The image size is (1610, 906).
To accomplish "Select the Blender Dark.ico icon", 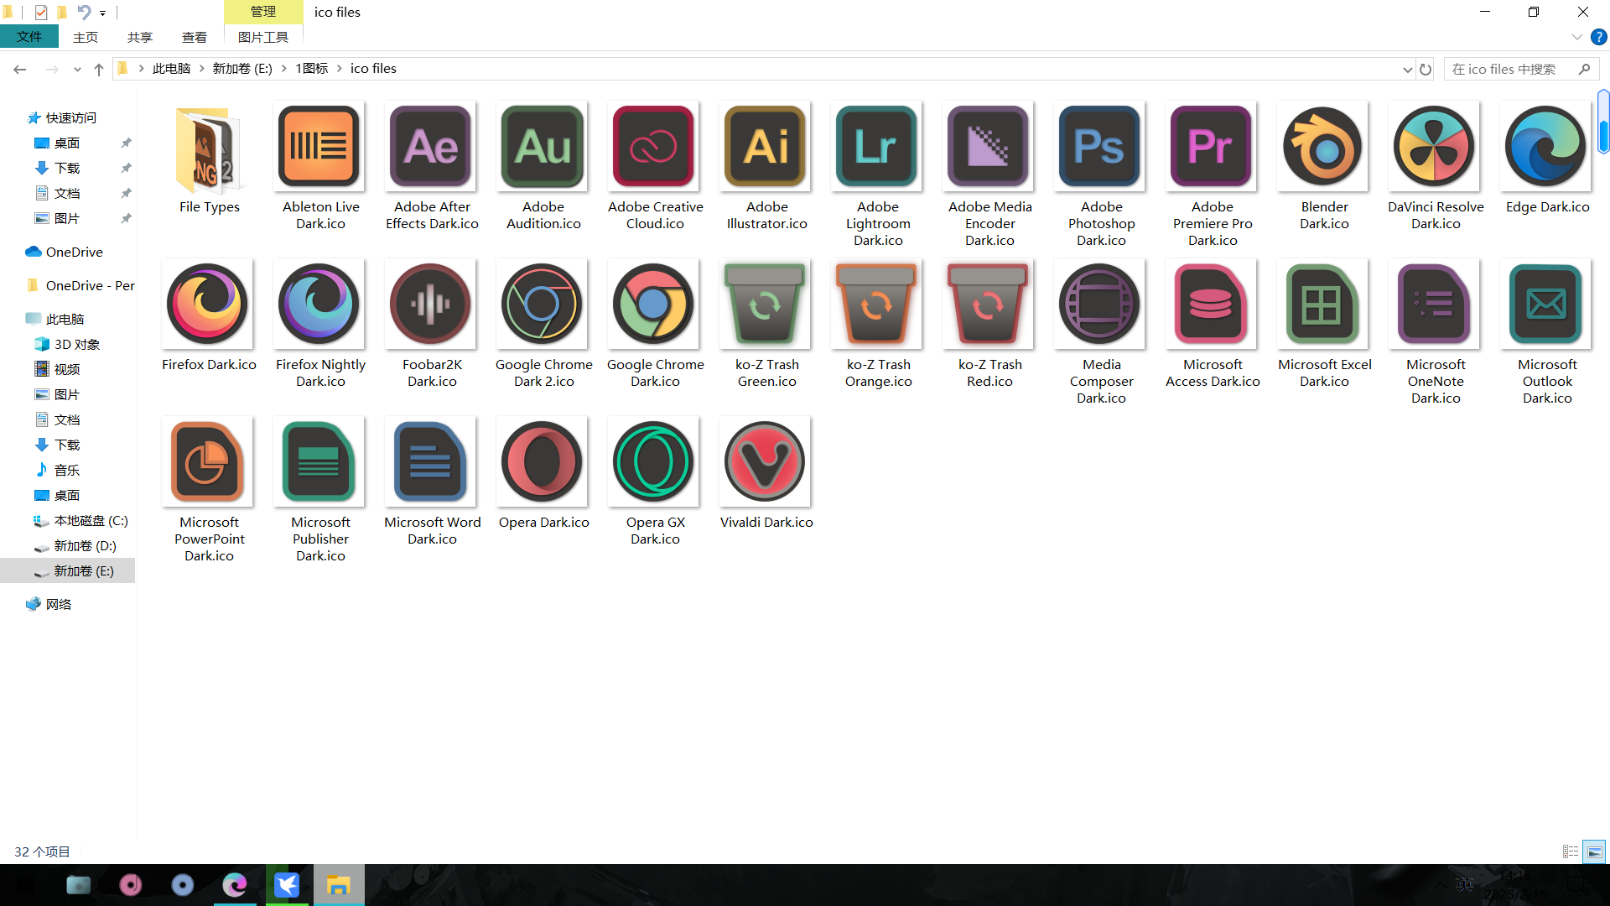I will pos(1324,147).
